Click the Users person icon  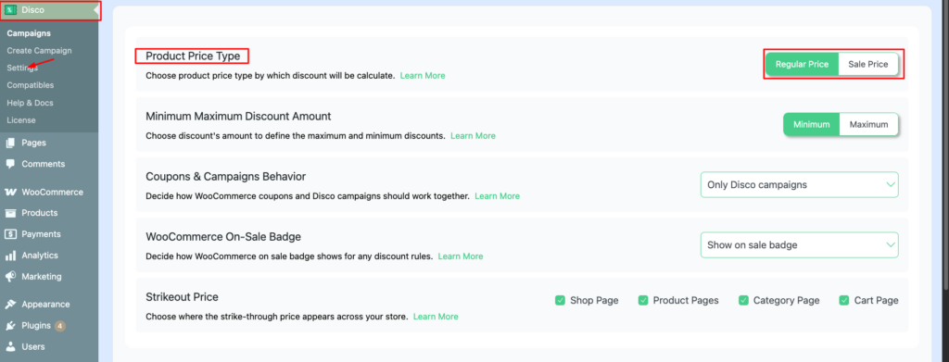pos(10,347)
